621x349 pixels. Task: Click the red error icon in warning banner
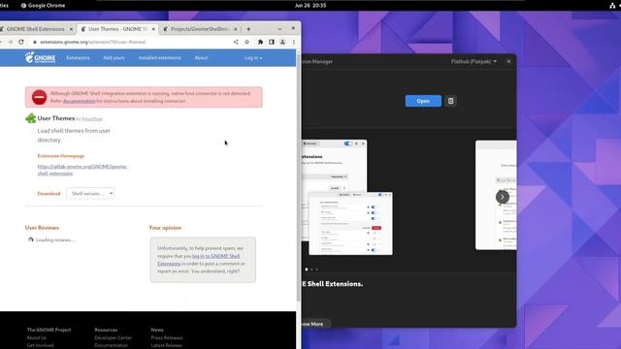[39, 97]
